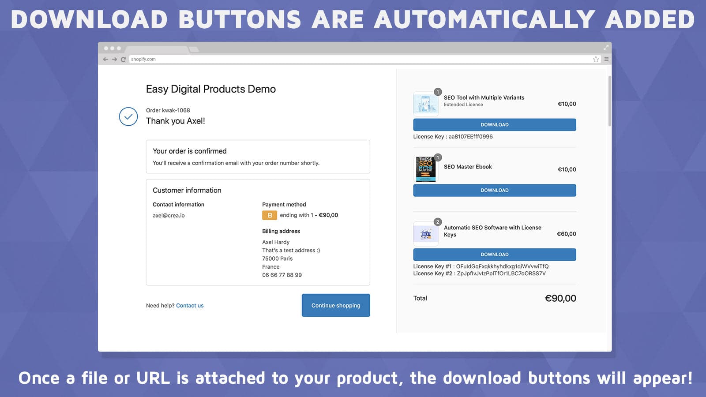Click the fullscreen expand icon
Viewport: 706px width, 397px height.
[605, 47]
